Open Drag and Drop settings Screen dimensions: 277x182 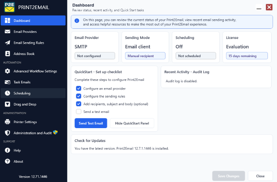(33, 104)
